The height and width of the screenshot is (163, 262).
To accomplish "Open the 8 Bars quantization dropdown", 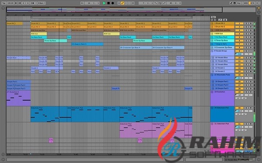I will click(x=41, y=3).
